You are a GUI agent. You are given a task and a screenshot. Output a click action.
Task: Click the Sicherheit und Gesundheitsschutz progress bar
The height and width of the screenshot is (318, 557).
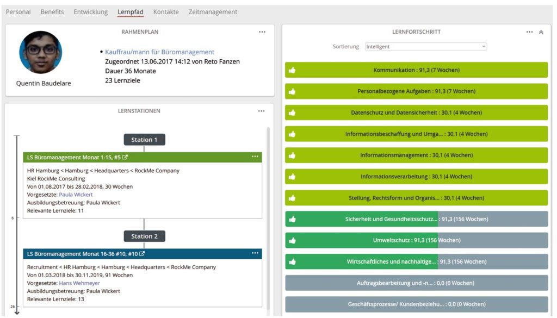(x=415, y=219)
